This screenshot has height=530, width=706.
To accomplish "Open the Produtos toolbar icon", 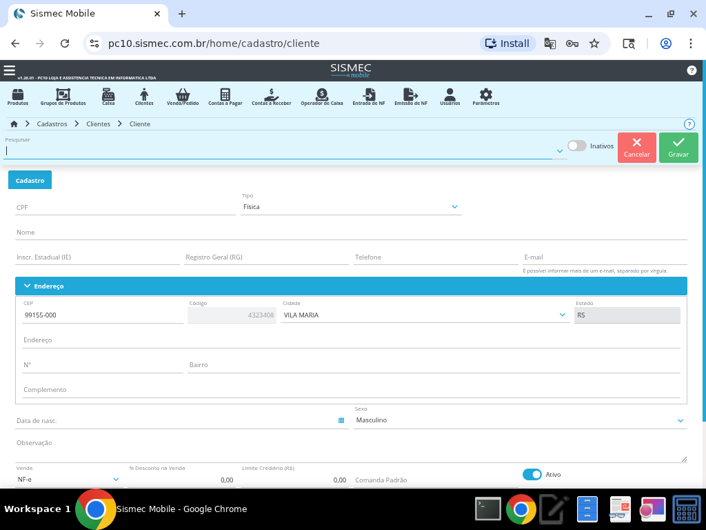I will (18, 96).
